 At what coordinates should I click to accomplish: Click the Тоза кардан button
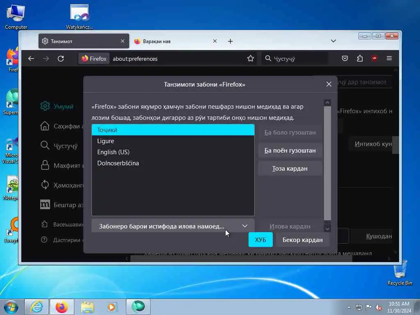290,169
